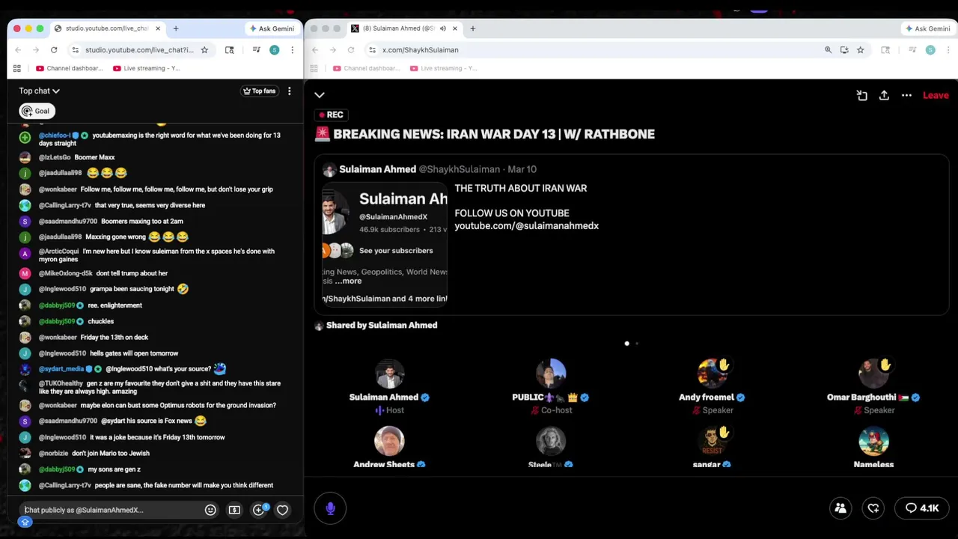Open the emoji picker in chat box

210,510
